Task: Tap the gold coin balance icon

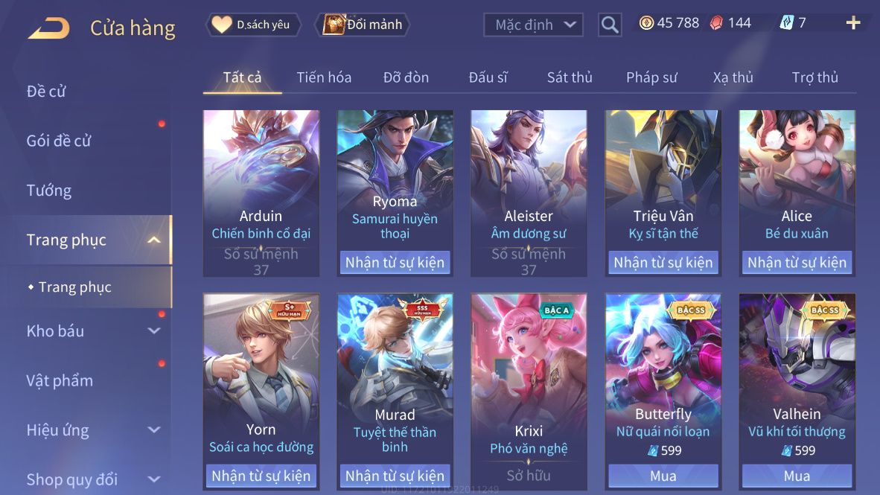Action: (x=646, y=23)
